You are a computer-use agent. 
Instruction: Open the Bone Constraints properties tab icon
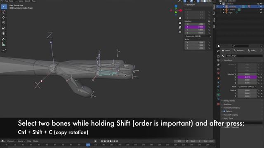[x=218, y=99]
